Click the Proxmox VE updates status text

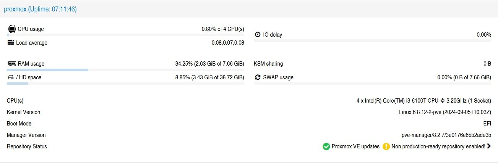pos(355,146)
